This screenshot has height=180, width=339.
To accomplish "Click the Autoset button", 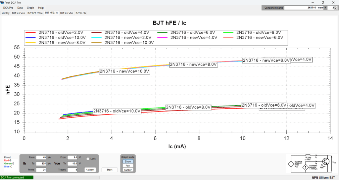I will click(90, 169).
